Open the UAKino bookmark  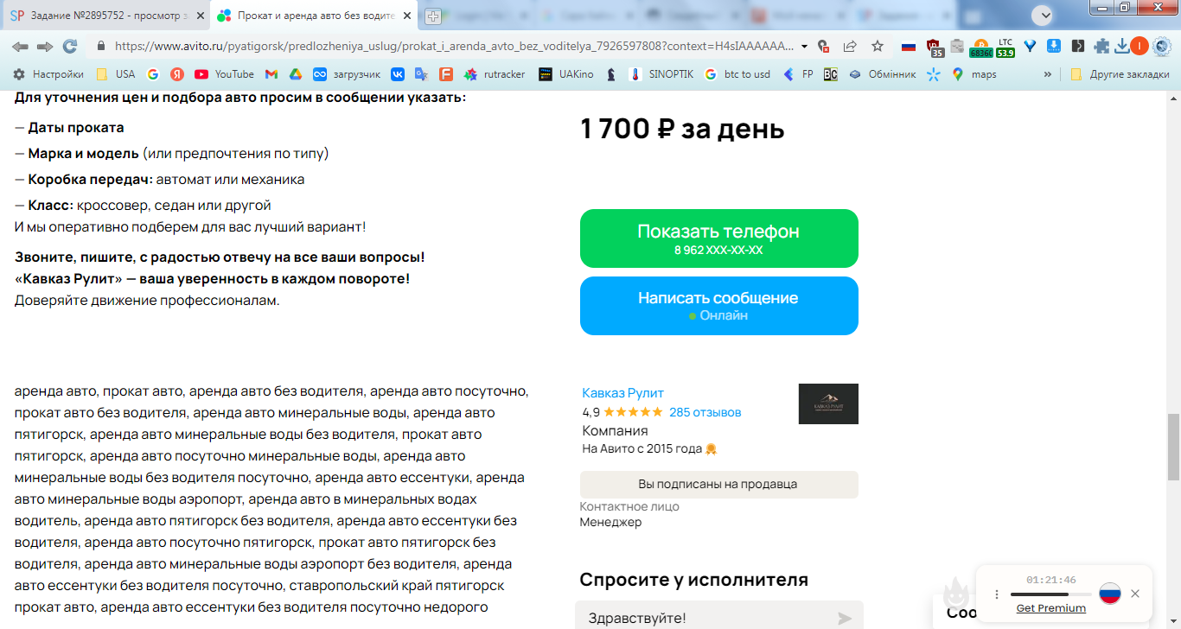pos(566,74)
